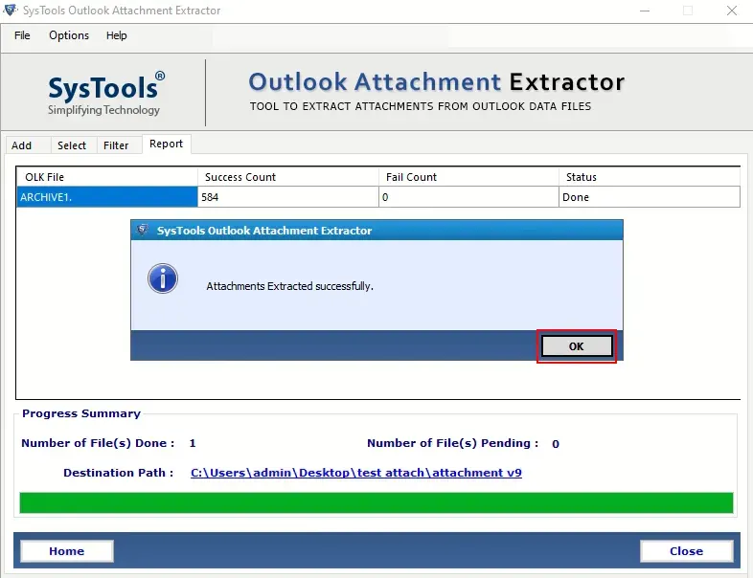Click the Attachments Extracted successfully message
Image resolution: width=753 pixels, height=578 pixels.
pyautogui.click(x=289, y=286)
